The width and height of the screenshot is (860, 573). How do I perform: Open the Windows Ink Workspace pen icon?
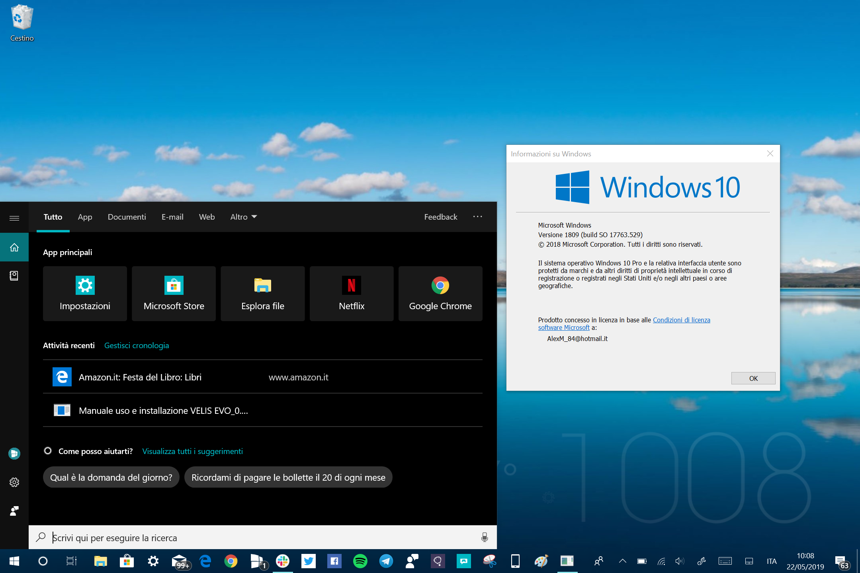pos(702,561)
